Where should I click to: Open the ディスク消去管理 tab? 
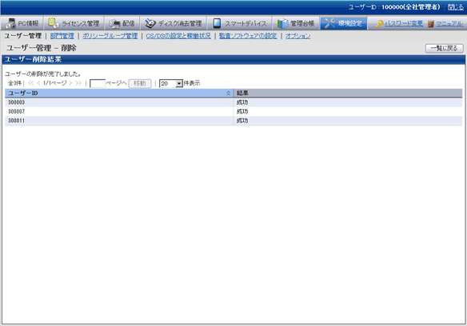(x=174, y=23)
